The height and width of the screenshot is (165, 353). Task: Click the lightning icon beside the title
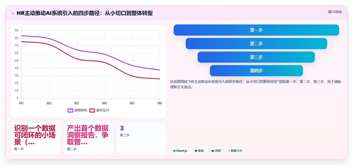click(x=13, y=13)
